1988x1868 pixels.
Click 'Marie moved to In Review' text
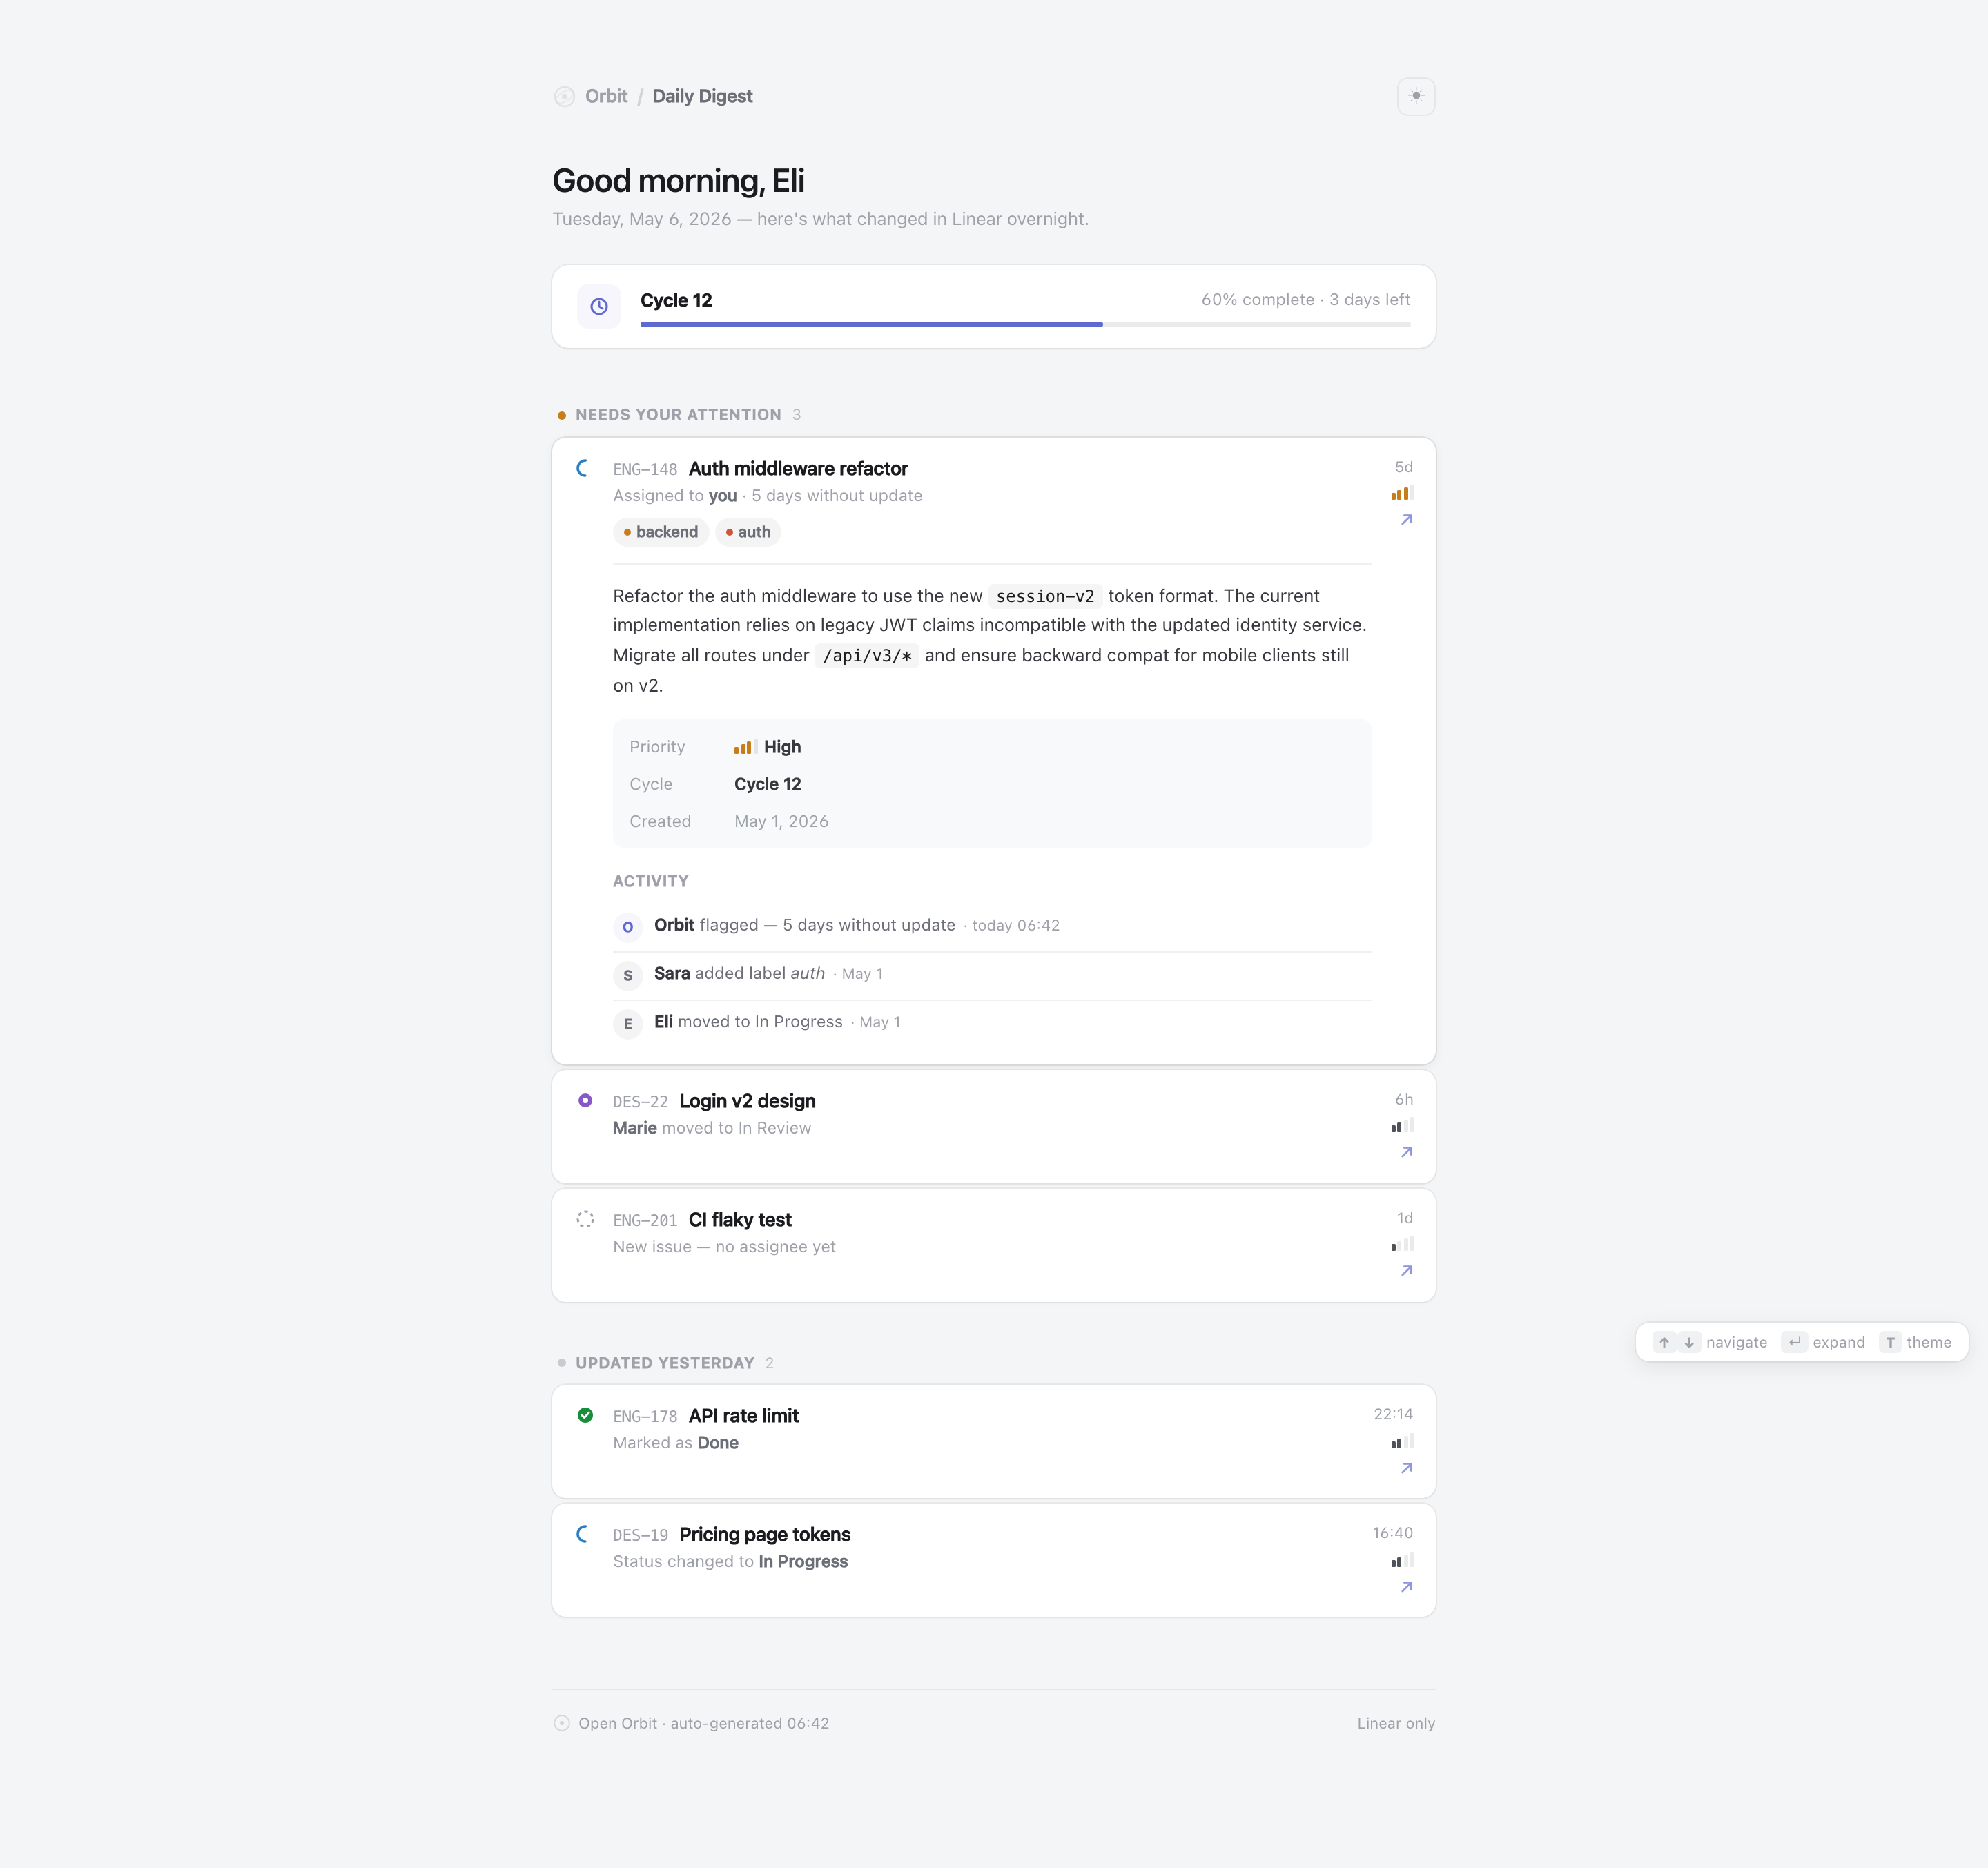pos(712,1128)
